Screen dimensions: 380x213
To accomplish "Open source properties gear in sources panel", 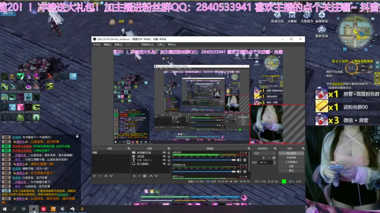I will [x=145, y=176].
